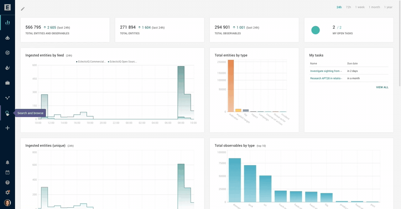Open the dashboard bar chart icon
The image size is (401, 209).
pos(8,23)
